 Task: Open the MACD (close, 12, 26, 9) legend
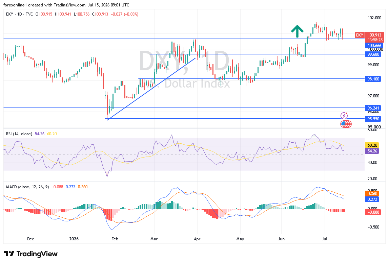coord(27,187)
